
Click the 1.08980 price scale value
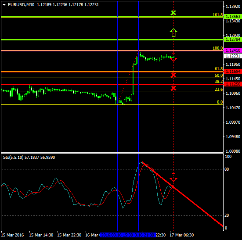(x=233, y=151)
